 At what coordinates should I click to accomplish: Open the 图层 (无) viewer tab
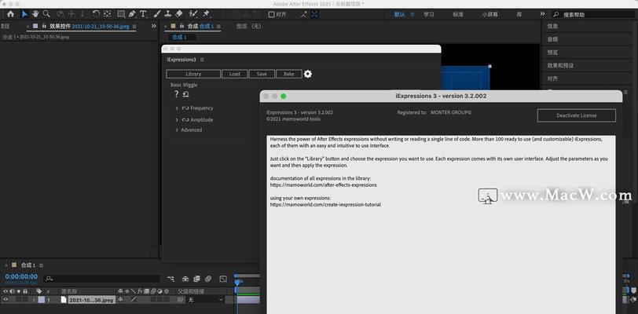tap(248, 26)
